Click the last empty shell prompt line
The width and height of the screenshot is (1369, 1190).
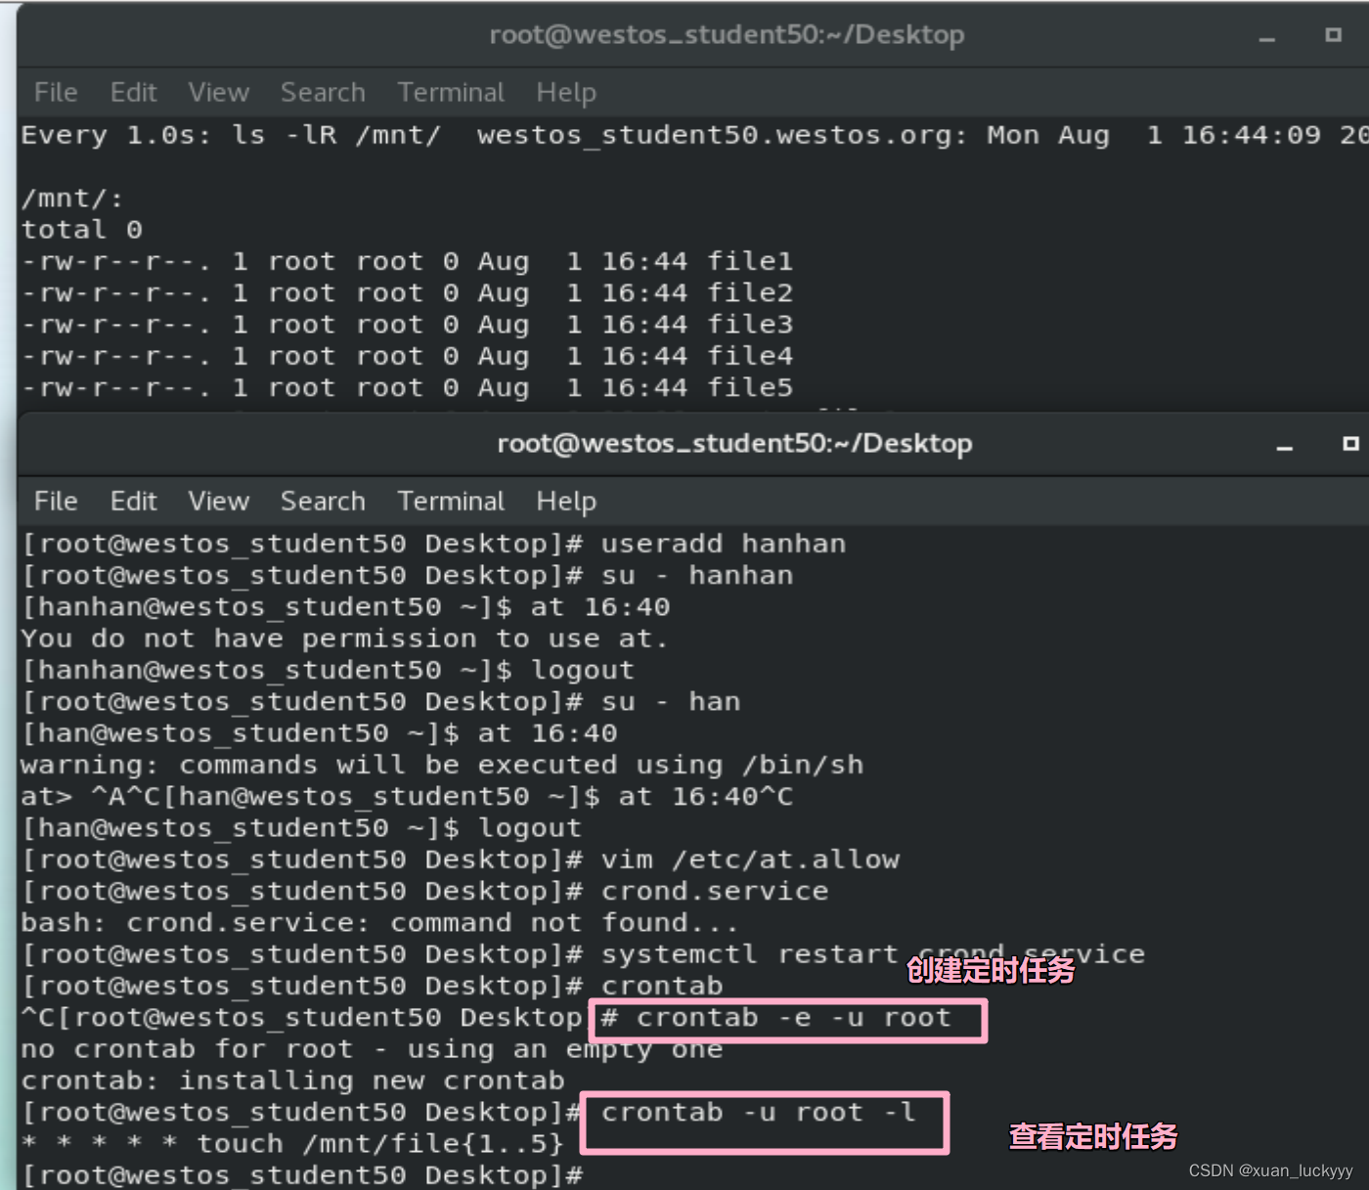[302, 1175]
